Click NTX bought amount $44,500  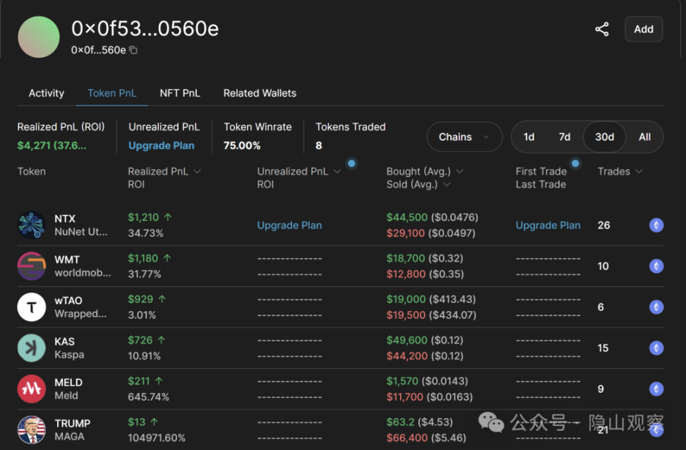(407, 217)
